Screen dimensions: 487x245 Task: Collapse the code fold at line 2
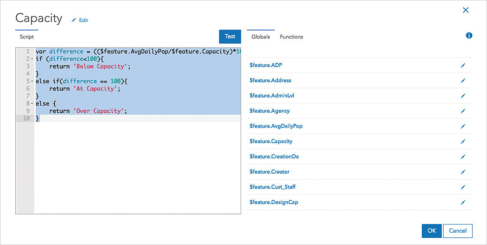click(x=32, y=59)
